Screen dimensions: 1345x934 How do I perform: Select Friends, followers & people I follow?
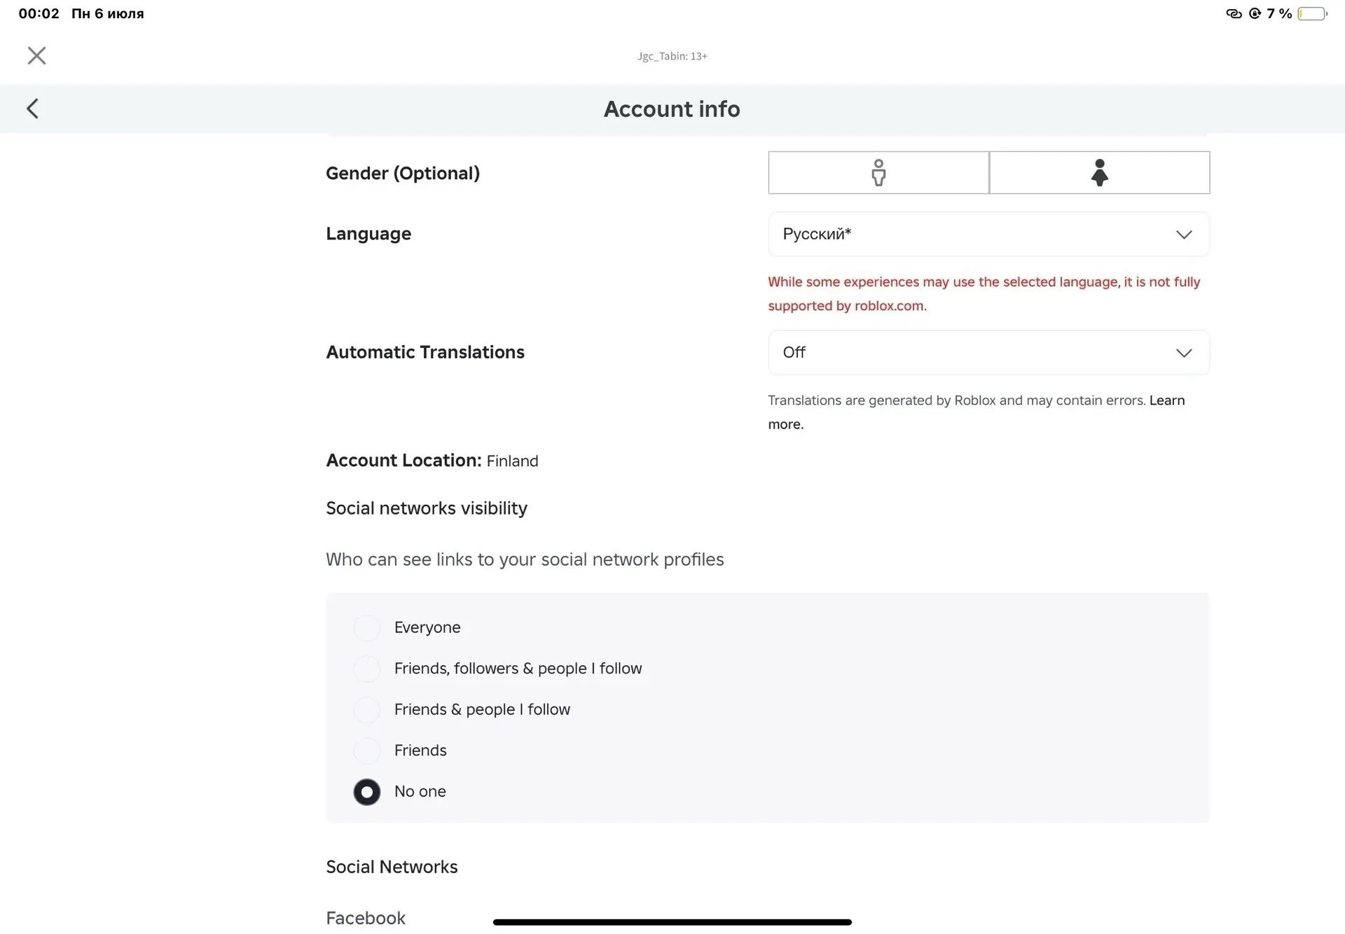tap(366, 669)
